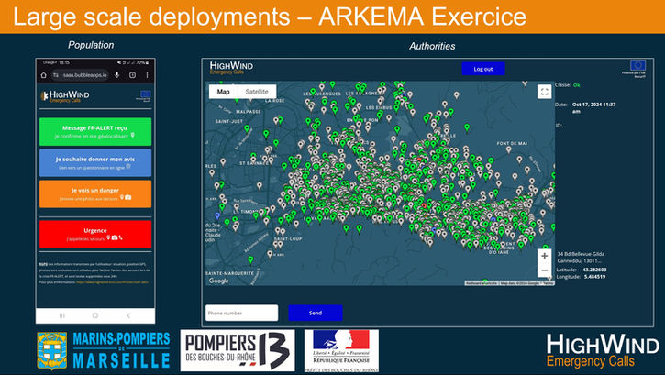
Task: Click the HighWind Emergency Calls footer logo
Action: [603, 350]
